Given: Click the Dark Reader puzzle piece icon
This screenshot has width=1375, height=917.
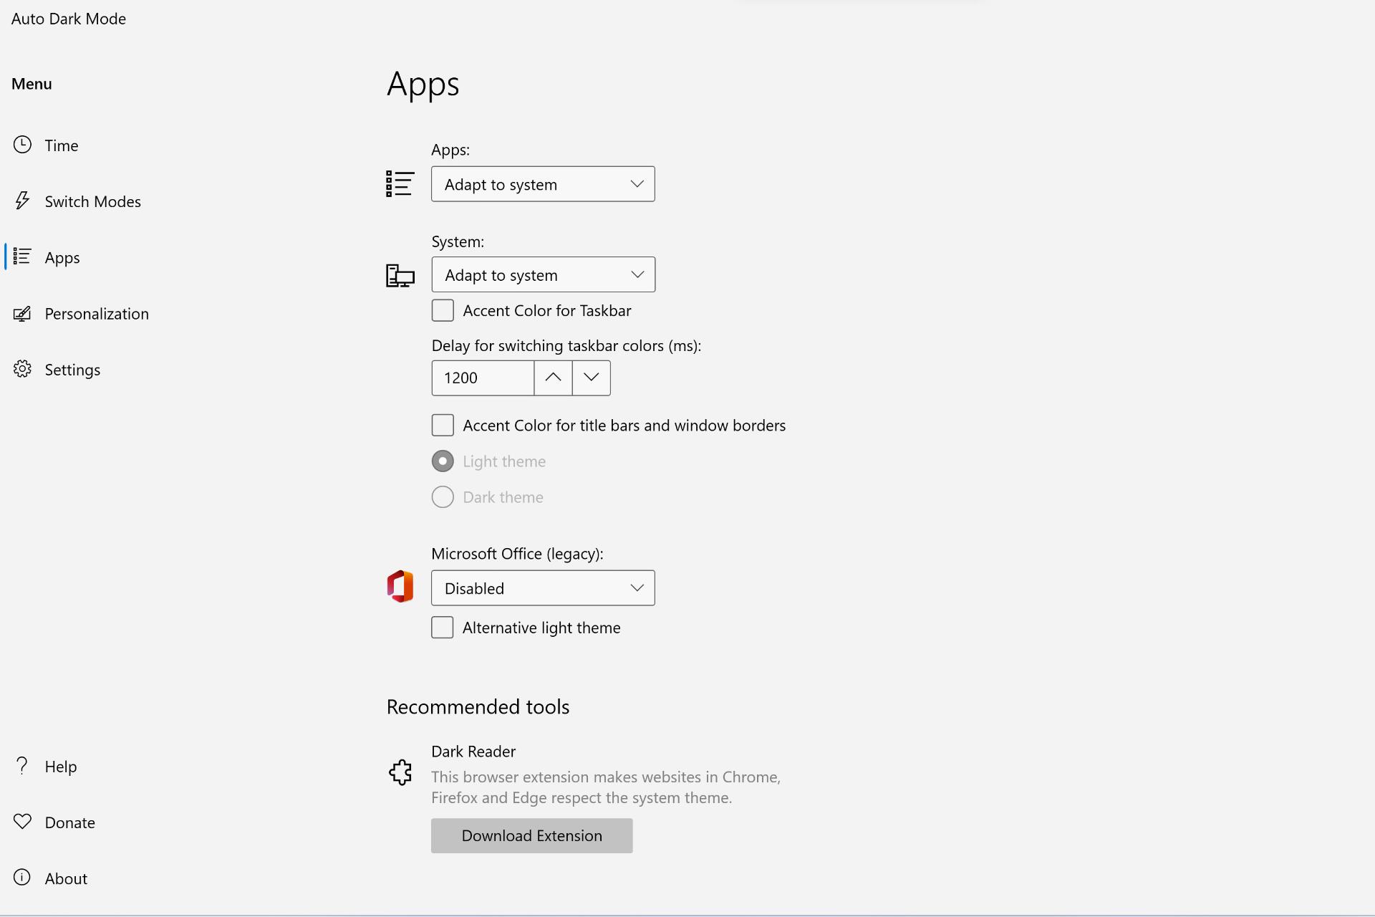Looking at the screenshot, I should (x=400, y=772).
